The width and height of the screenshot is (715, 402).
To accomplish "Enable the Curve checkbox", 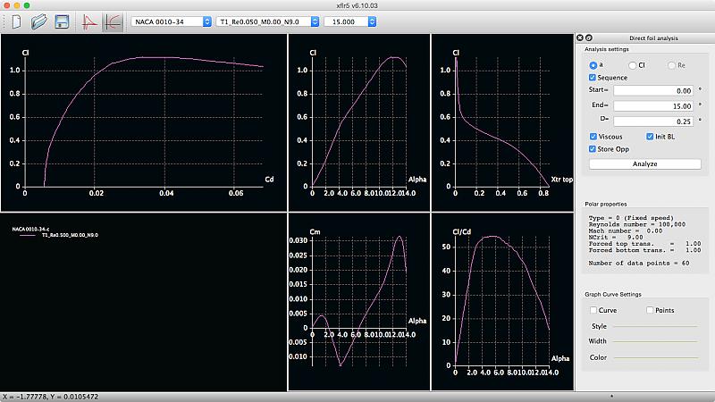I will (592, 310).
